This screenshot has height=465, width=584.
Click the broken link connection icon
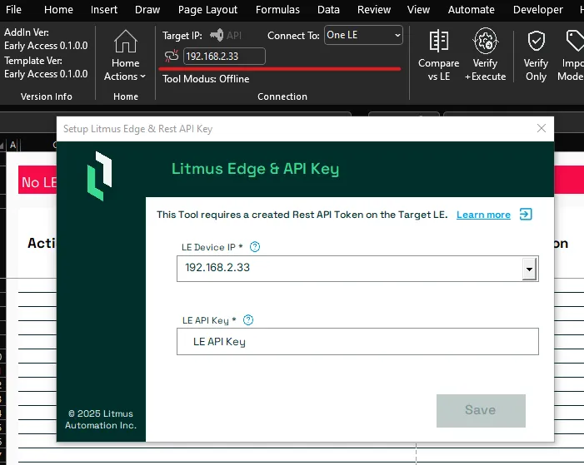click(172, 57)
